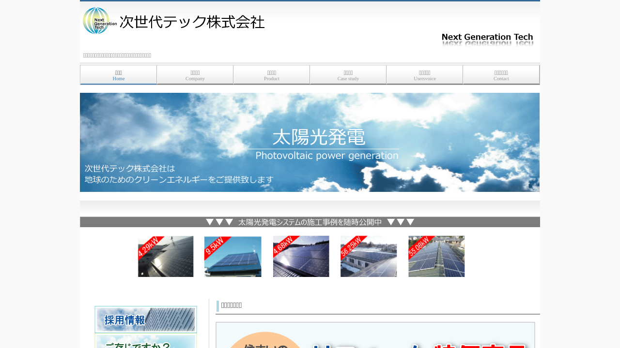
Task: Open the 9.5kW solar installation thumbnail
Action: click(x=232, y=256)
